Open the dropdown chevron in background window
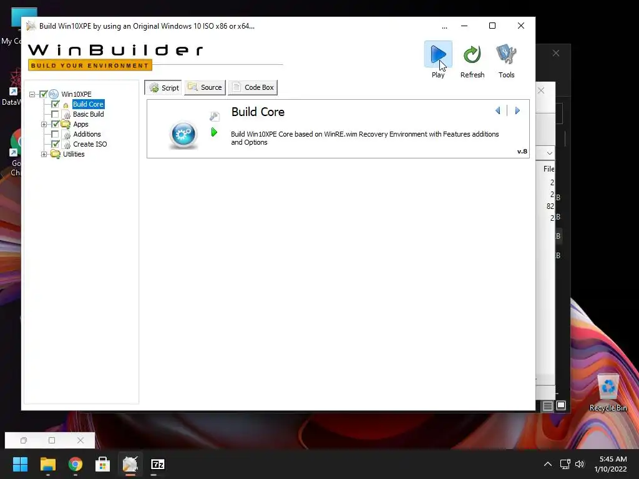639x479 pixels. click(549, 153)
